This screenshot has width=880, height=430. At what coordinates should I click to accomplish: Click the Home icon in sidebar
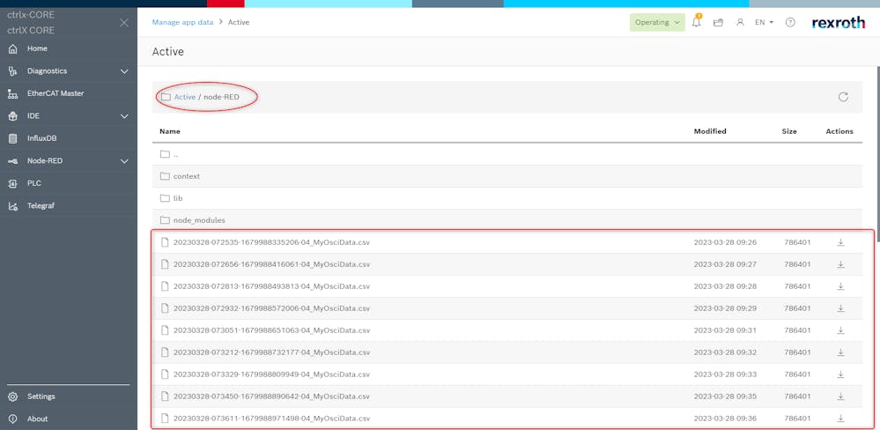[13, 48]
